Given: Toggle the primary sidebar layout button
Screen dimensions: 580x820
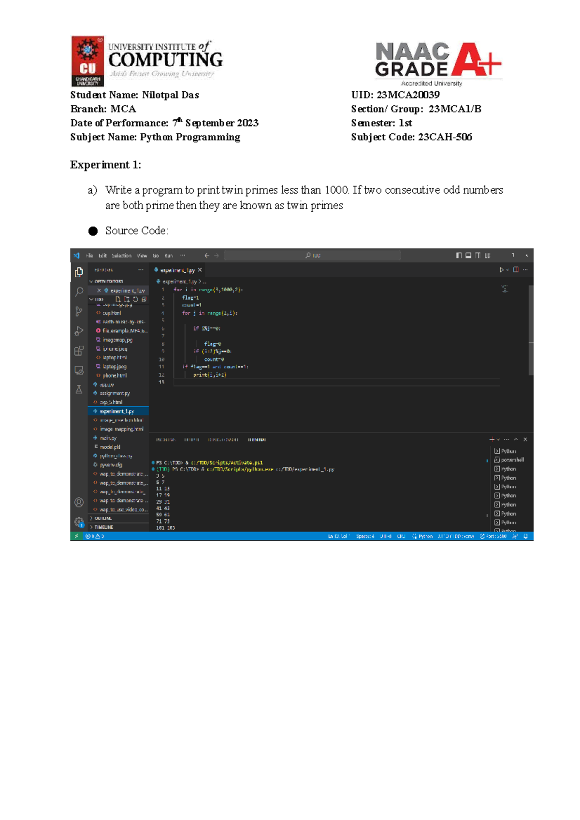Looking at the screenshot, I should click(x=459, y=255).
